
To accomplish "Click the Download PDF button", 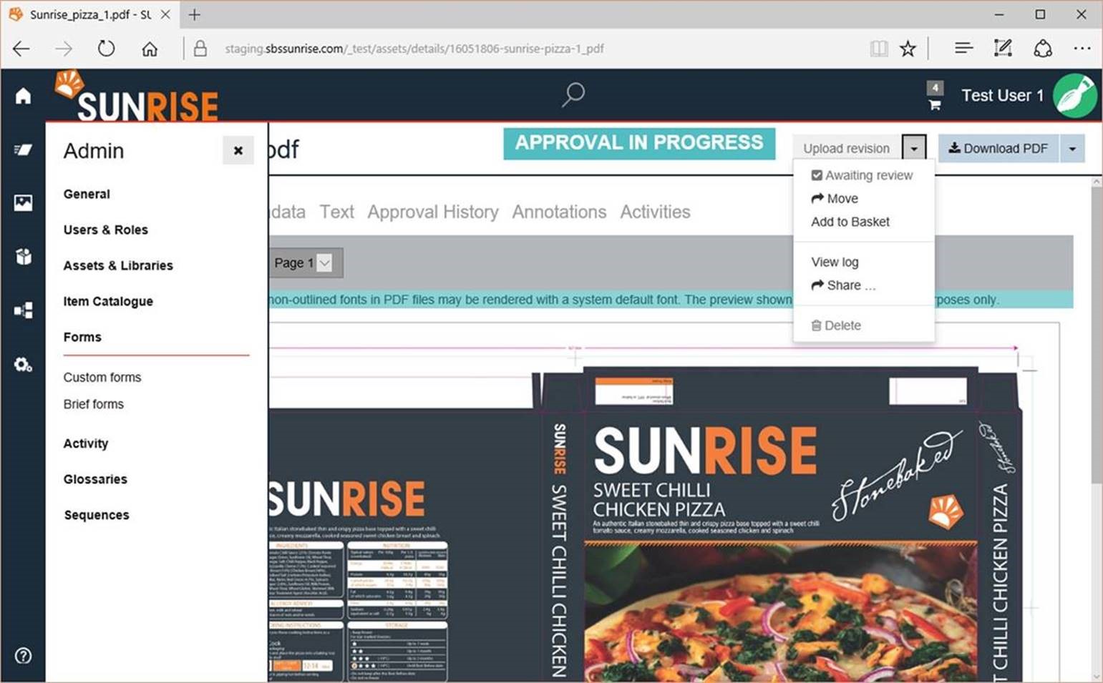I will point(998,149).
